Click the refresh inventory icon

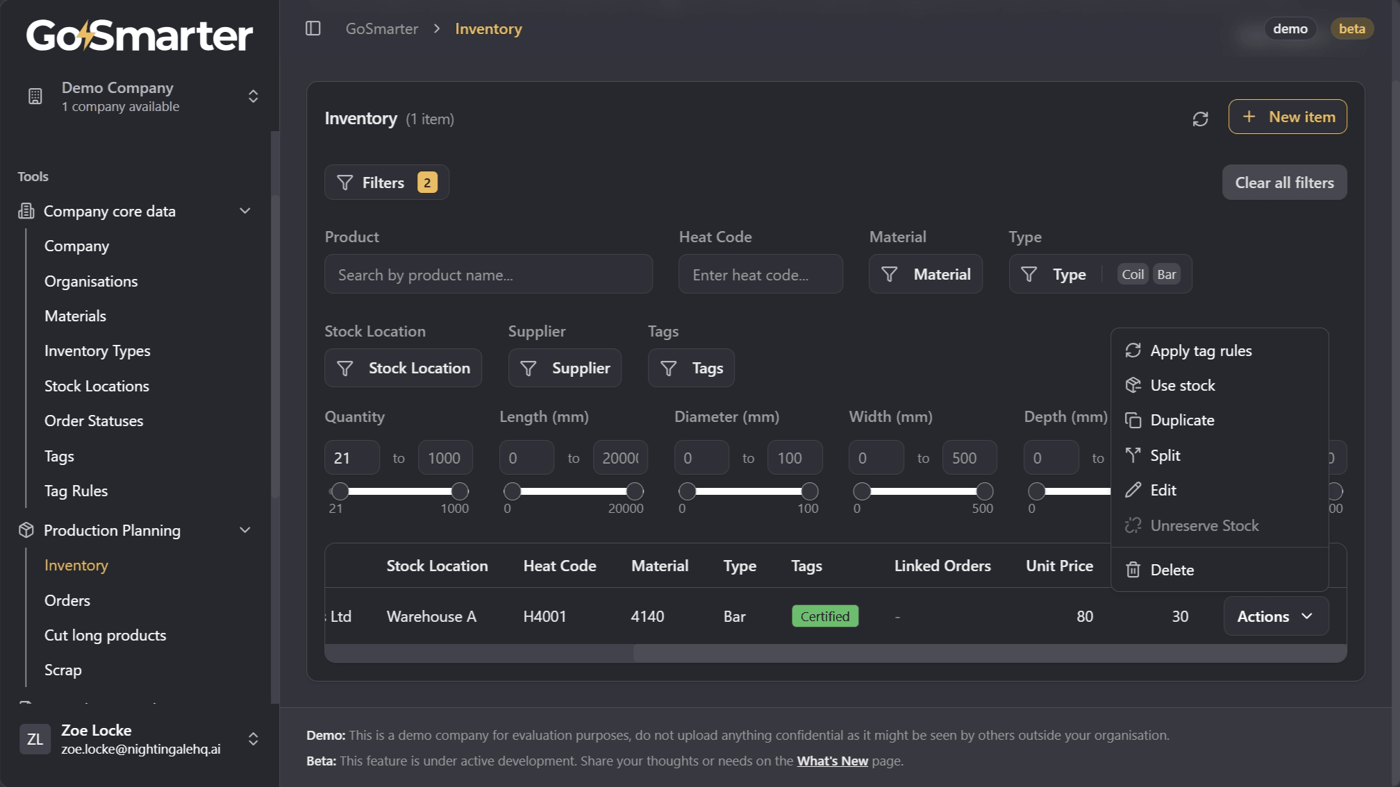(1199, 118)
